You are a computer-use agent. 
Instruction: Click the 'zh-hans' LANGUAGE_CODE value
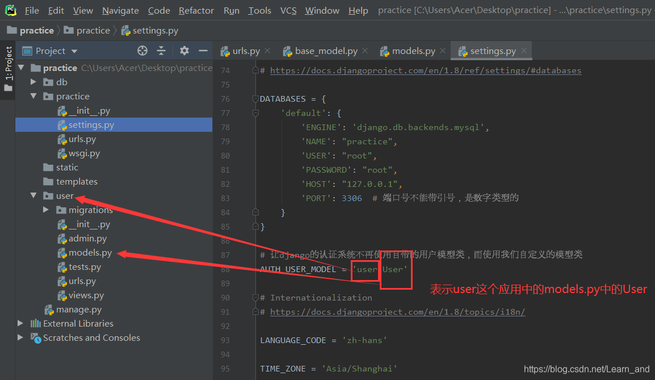[x=364, y=340]
